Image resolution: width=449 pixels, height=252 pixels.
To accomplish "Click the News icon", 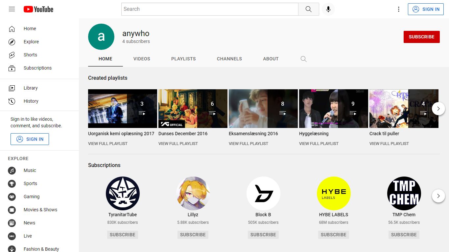I will click(x=12, y=223).
